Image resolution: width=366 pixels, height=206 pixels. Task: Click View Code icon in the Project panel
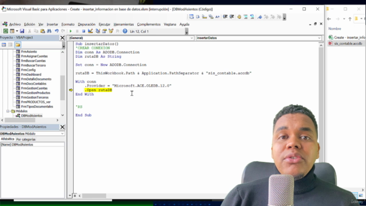(4, 45)
